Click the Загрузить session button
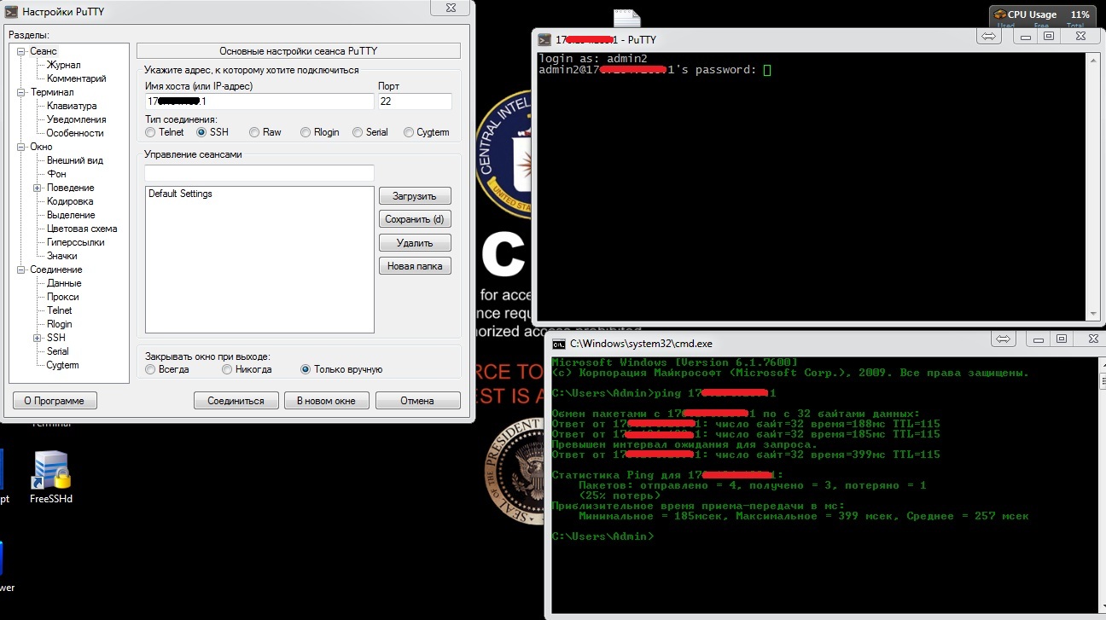 (414, 196)
